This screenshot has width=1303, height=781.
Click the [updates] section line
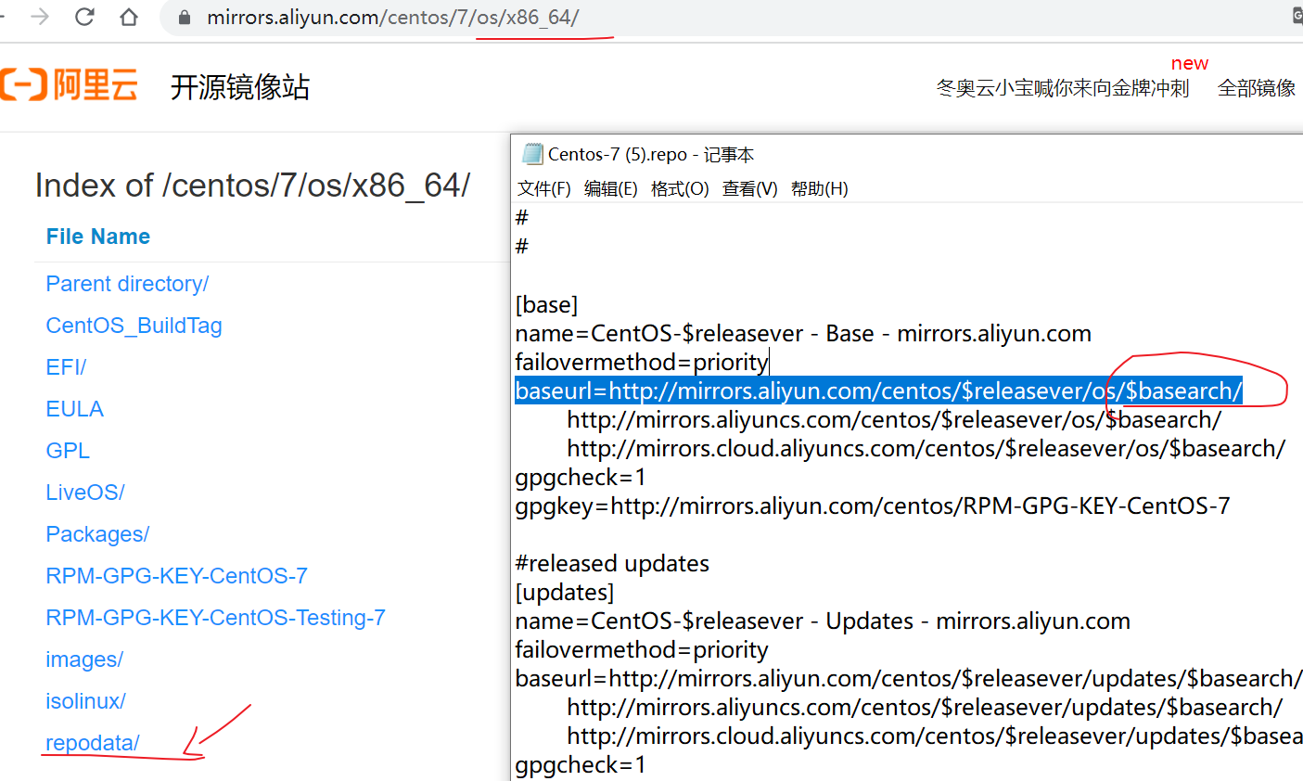565,592
